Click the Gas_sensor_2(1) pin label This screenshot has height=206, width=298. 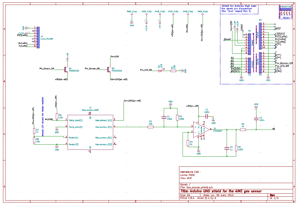(x=104, y=138)
